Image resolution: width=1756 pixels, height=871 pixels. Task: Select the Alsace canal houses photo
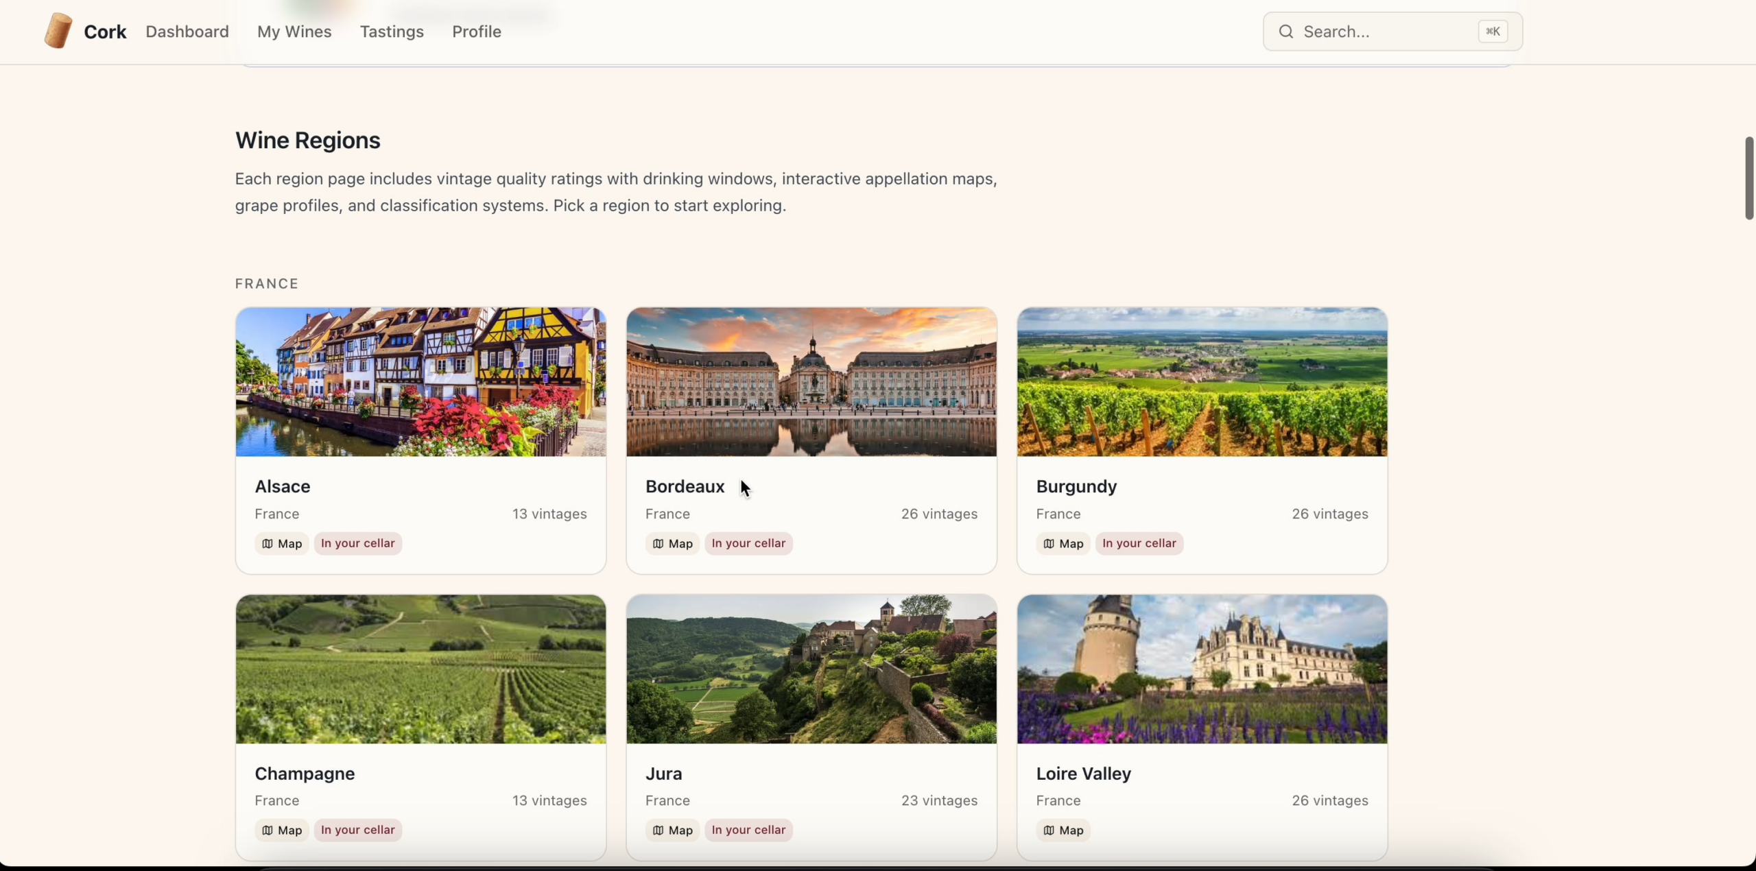point(420,382)
